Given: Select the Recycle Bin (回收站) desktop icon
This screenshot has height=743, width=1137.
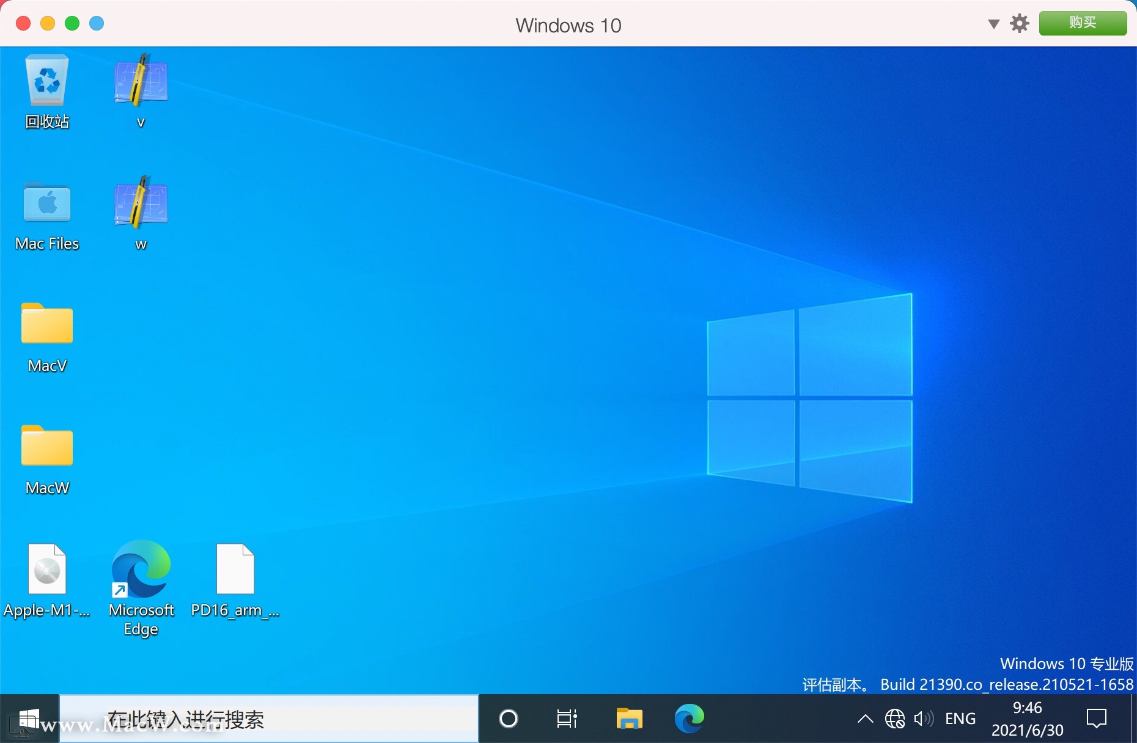Looking at the screenshot, I should point(47,92).
